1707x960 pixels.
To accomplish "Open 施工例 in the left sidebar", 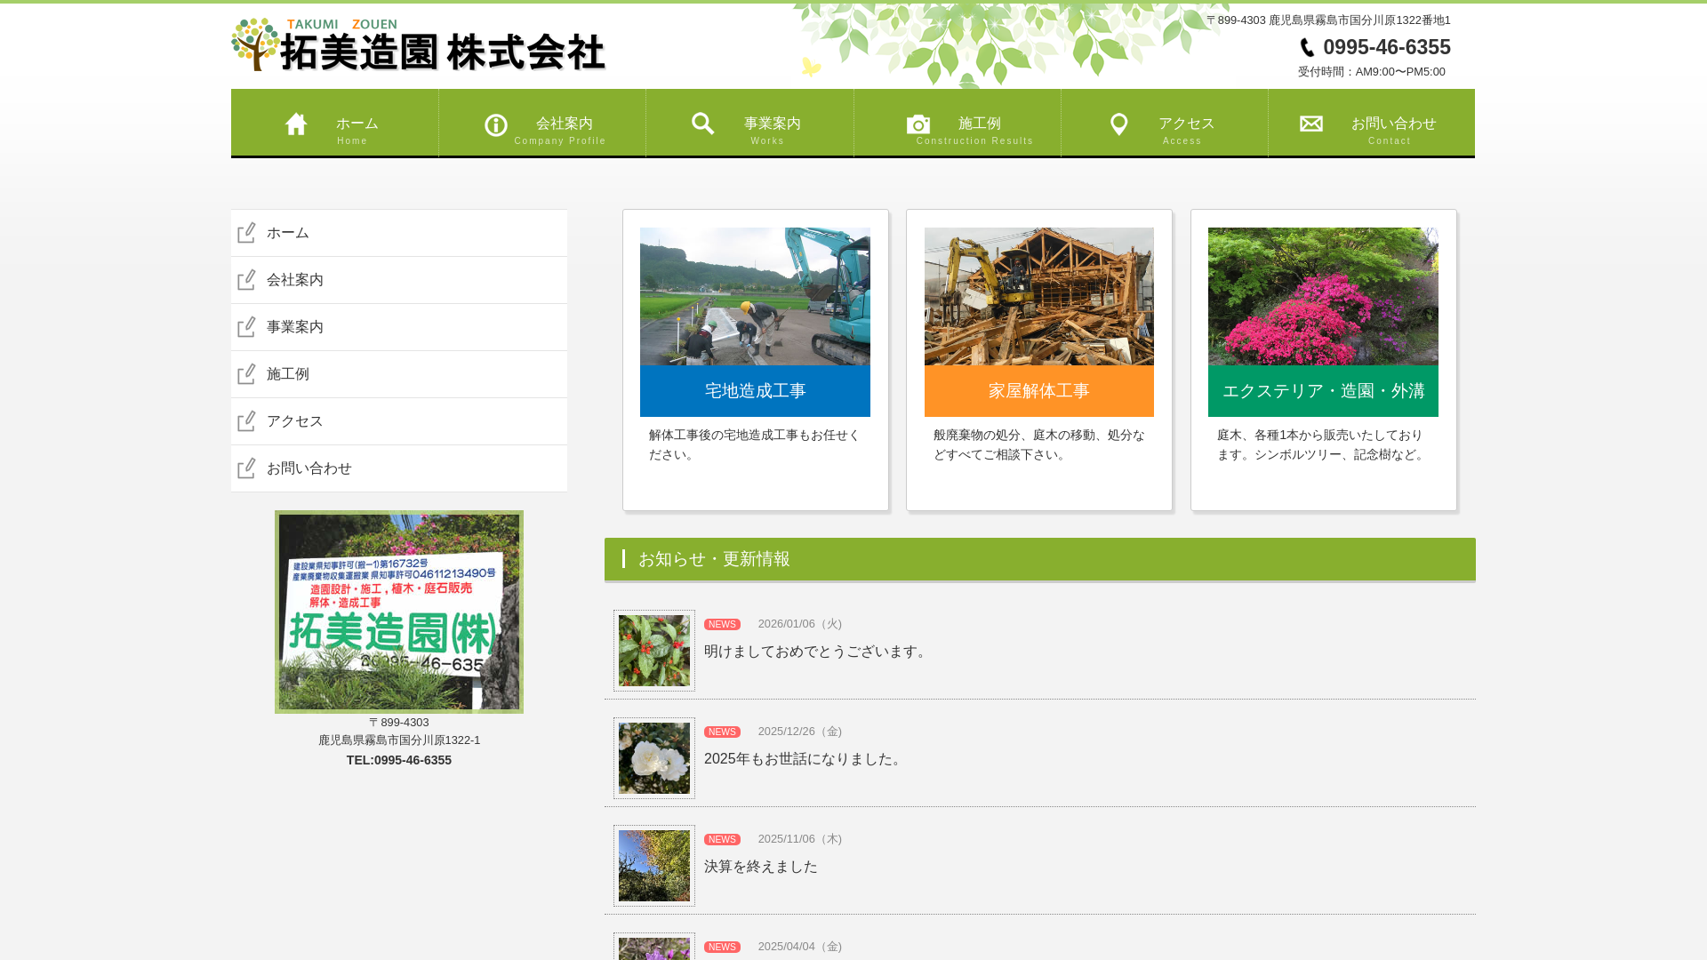I will [288, 374].
